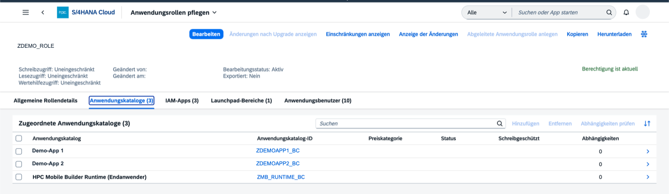Screen dimensions: 669x194
Task: Click the Abhängigkeiten column header
Action: pos(600,139)
